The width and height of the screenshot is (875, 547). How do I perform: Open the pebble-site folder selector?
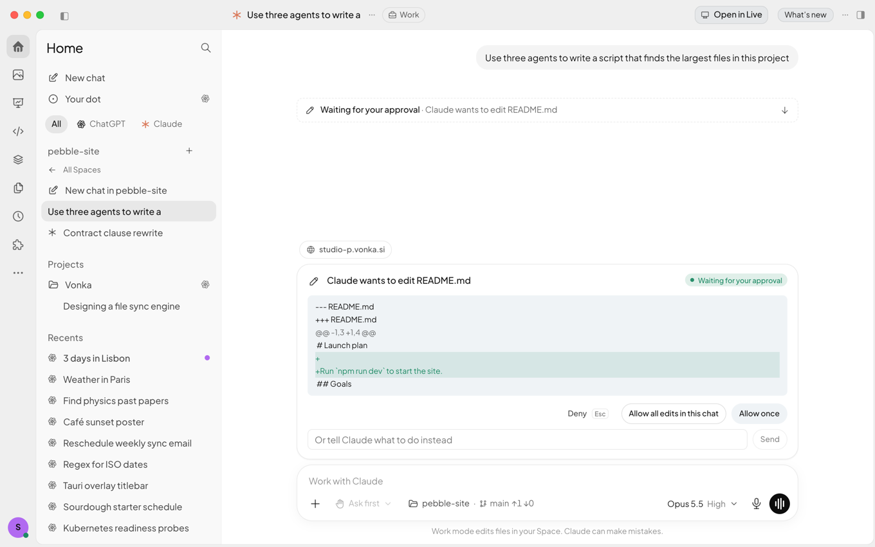pyautogui.click(x=439, y=504)
